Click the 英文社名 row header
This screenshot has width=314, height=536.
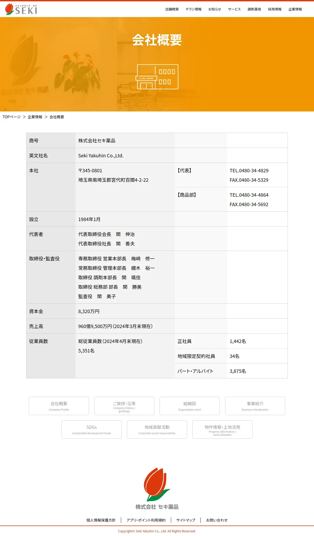coord(38,156)
